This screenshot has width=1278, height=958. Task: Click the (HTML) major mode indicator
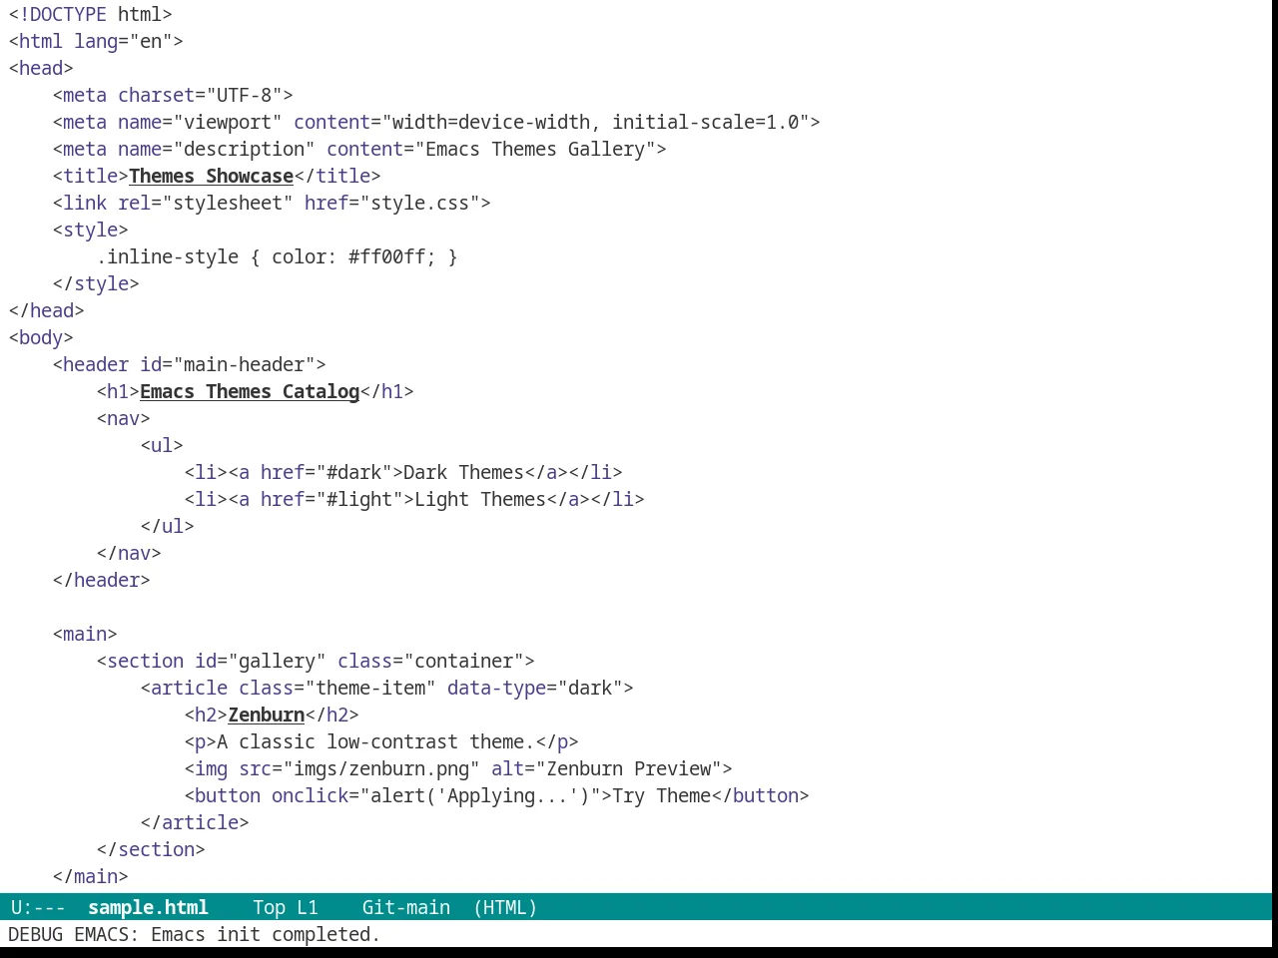tap(505, 907)
